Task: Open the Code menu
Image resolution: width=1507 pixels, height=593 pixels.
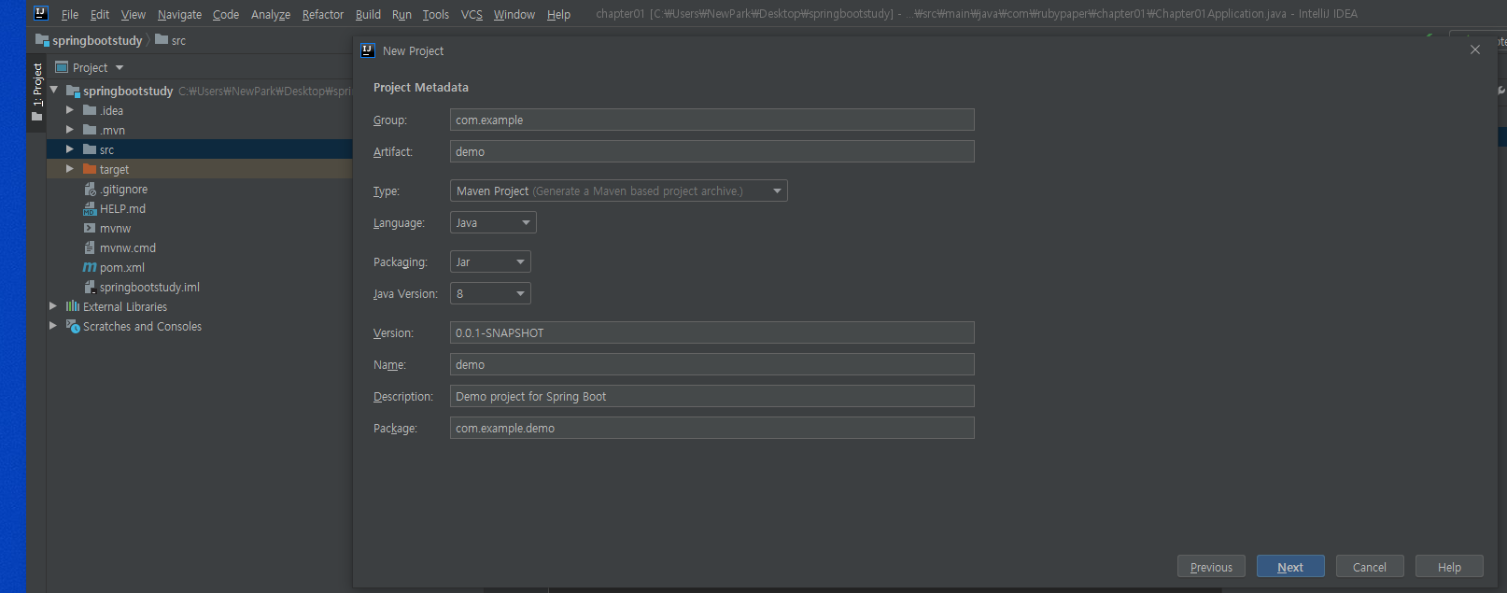Action: coord(226,14)
